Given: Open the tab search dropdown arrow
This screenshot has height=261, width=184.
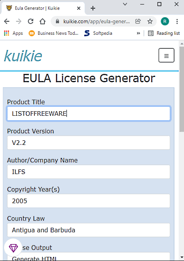Looking at the screenshot, I should 125,4.
